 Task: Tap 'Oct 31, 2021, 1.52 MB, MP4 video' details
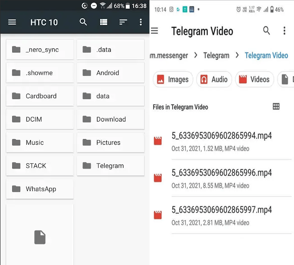click(x=211, y=148)
